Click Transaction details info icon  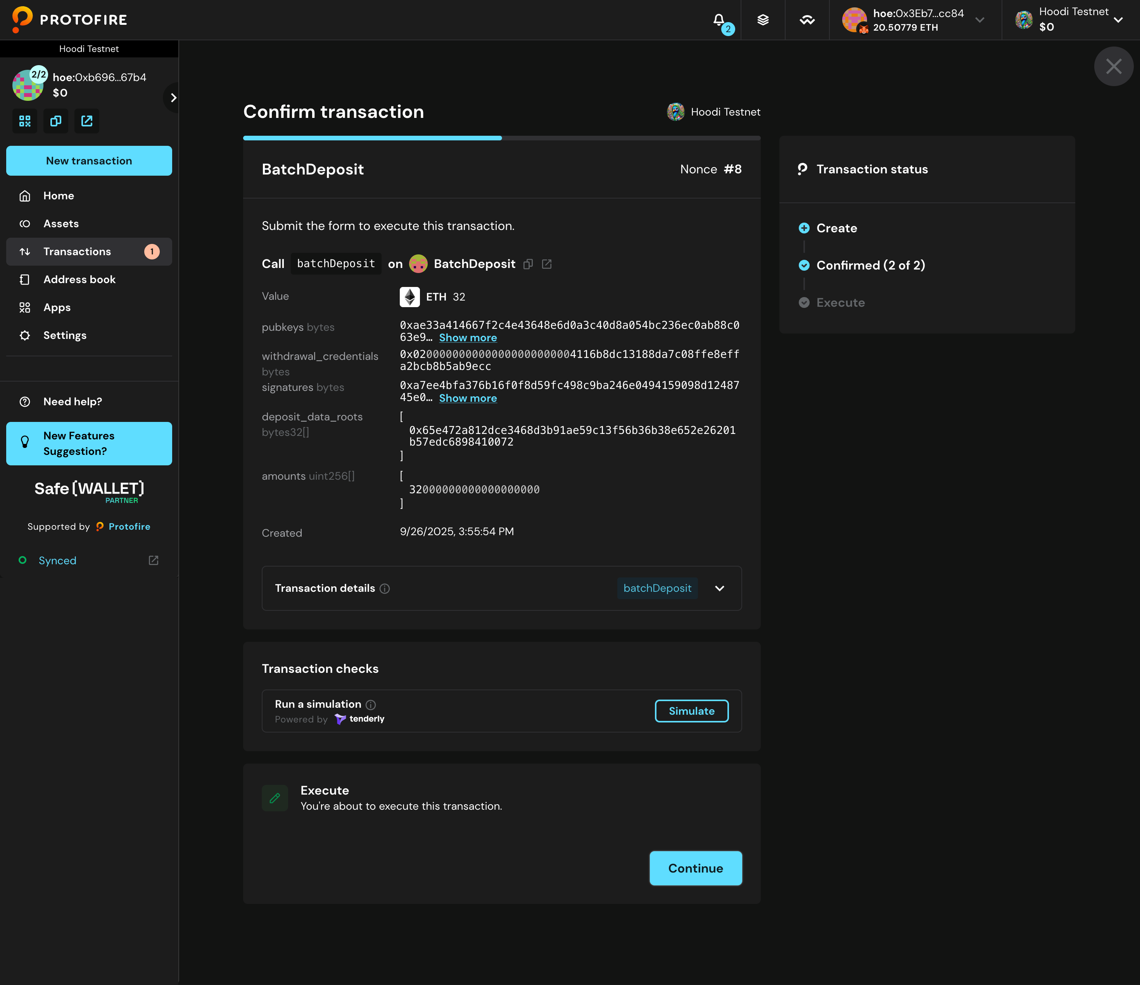pyautogui.click(x=385, y=589)
